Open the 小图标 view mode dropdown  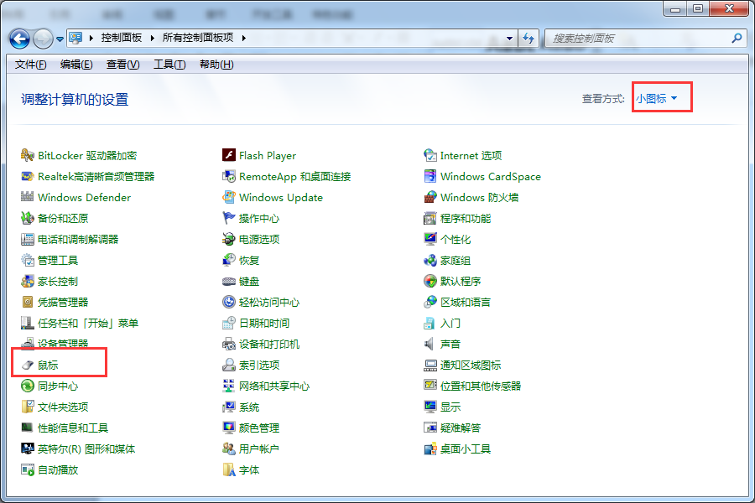[x=656, y=99]
